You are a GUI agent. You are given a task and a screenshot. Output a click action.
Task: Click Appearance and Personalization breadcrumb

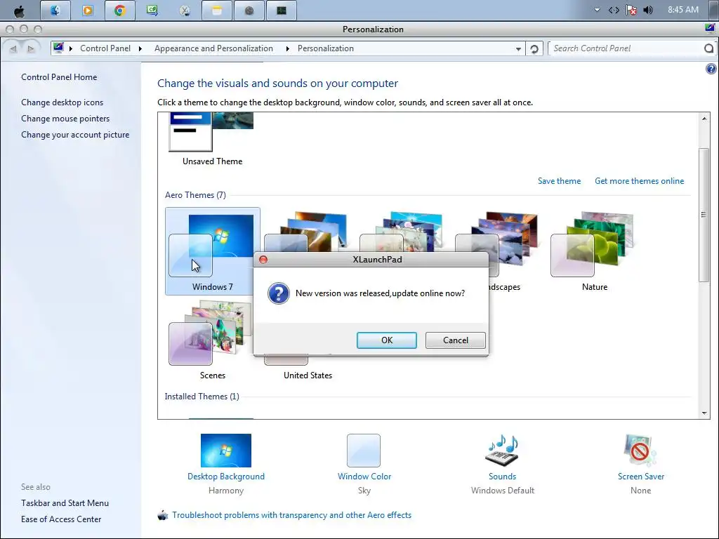(213, 48)
